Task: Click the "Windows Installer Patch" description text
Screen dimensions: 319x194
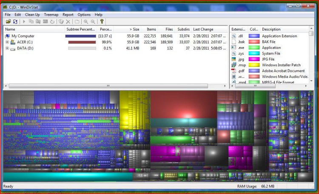Action: pos(281,65)
